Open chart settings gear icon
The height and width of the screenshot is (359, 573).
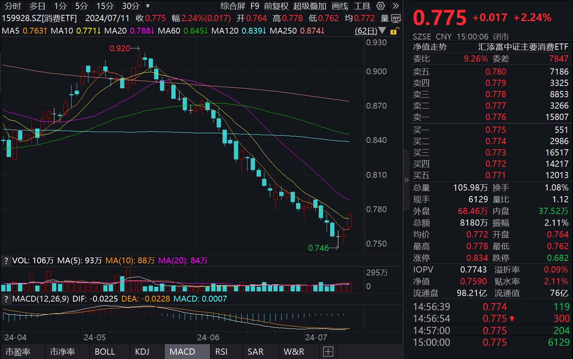[381, 6]
